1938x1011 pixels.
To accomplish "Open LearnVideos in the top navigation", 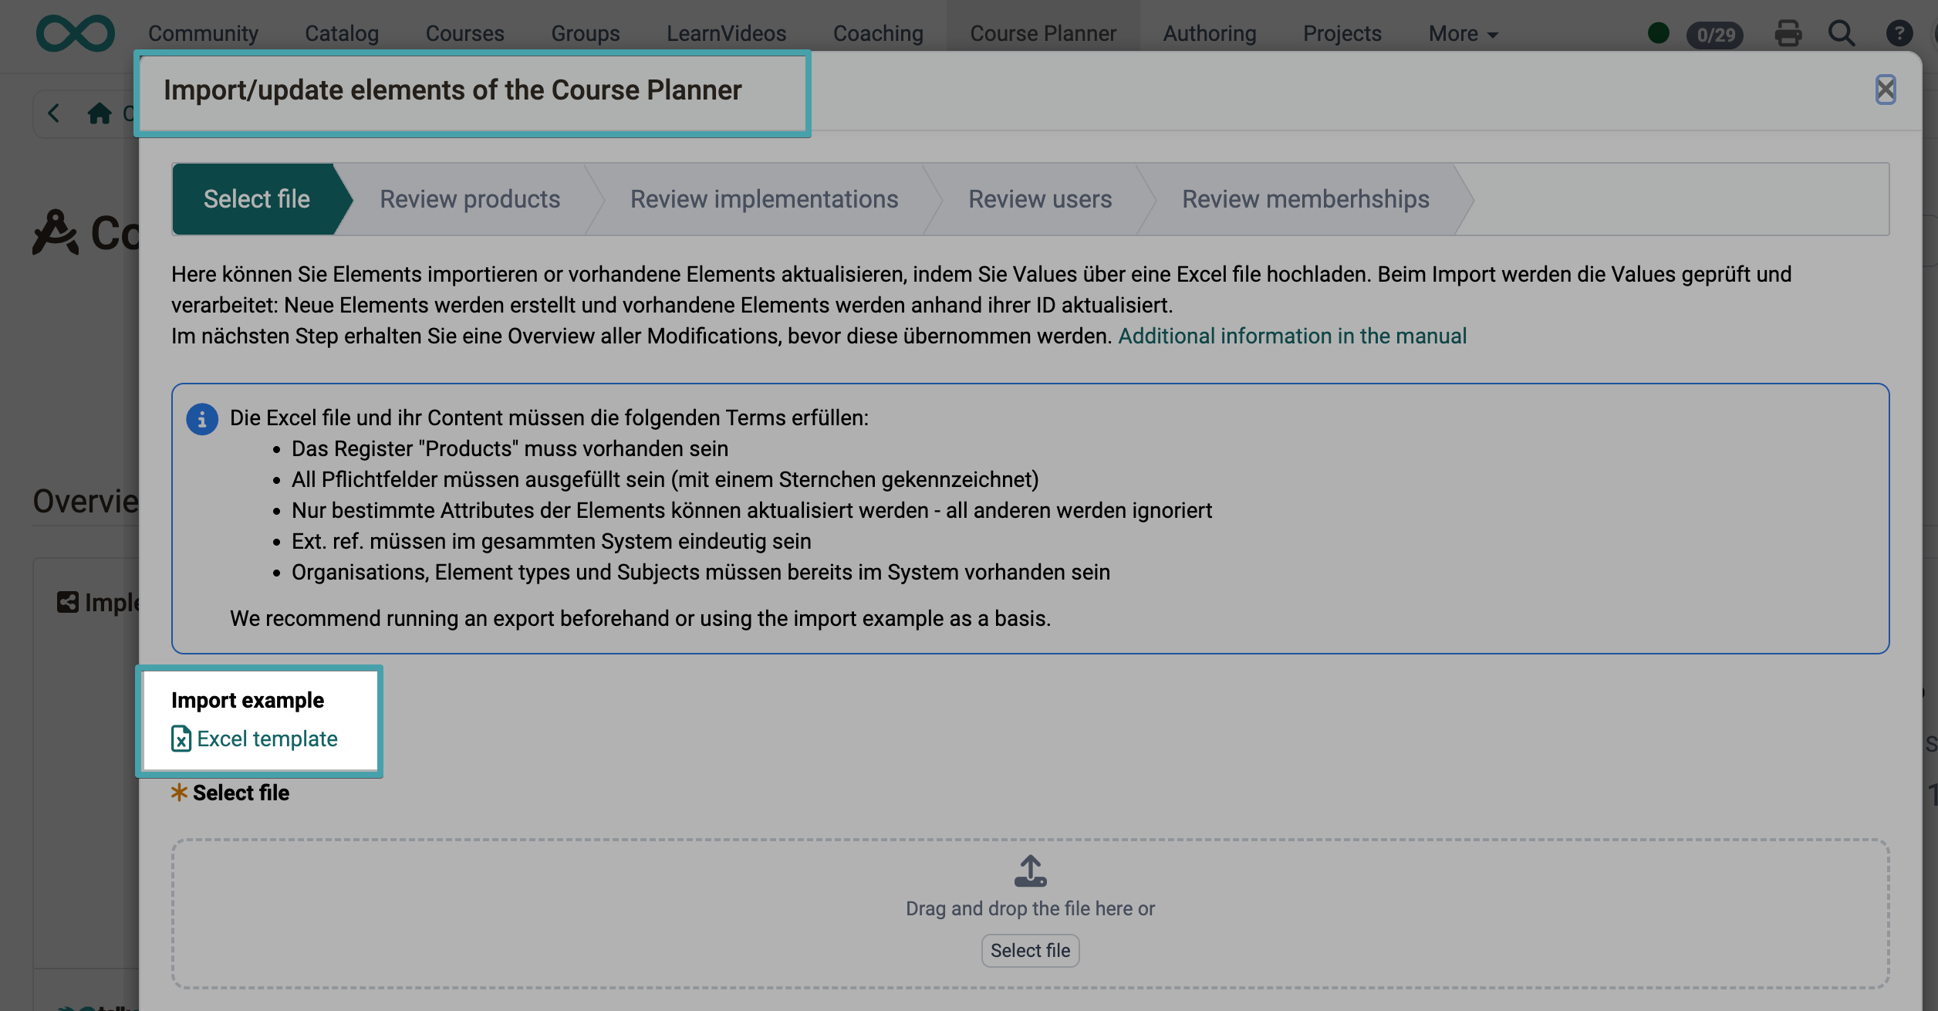I will click(x=727, y=33).
